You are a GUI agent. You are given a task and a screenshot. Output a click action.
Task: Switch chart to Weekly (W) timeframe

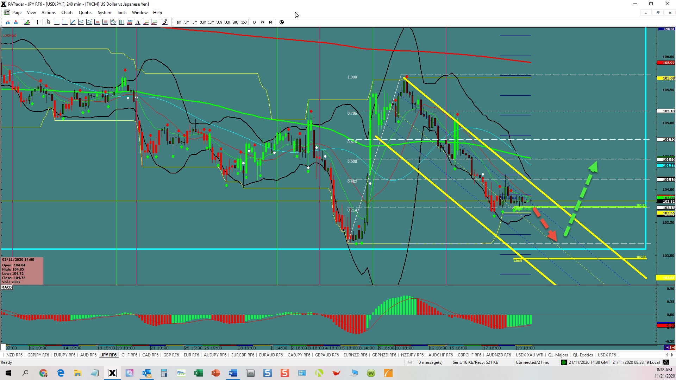pyautogui.click(x=262, y=22)
